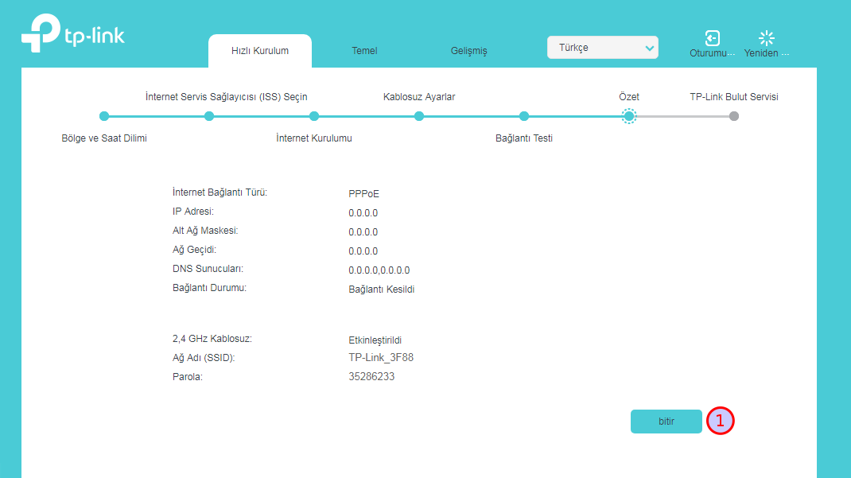Click the Oturumu (logout) icon
Image resolution: width=851 pixels, height=478 pixels.
[712, 38]
